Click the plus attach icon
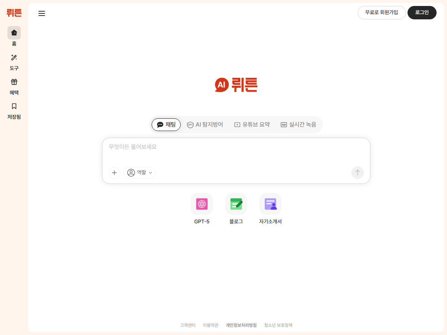The width and height of the screenshot is (447, 335). (x=114, y=173)
